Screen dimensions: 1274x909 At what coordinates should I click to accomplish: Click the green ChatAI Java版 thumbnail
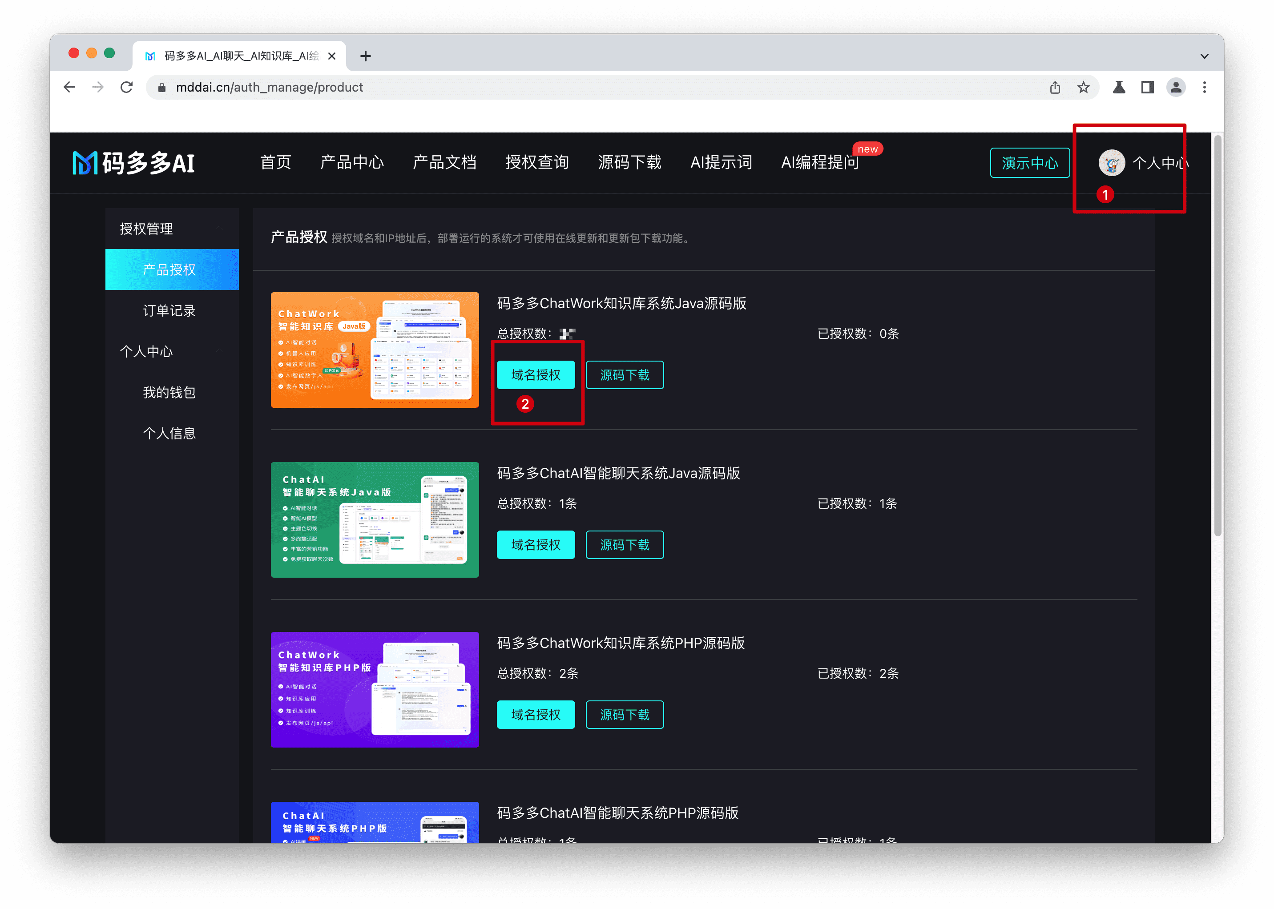tap(375, 520)
